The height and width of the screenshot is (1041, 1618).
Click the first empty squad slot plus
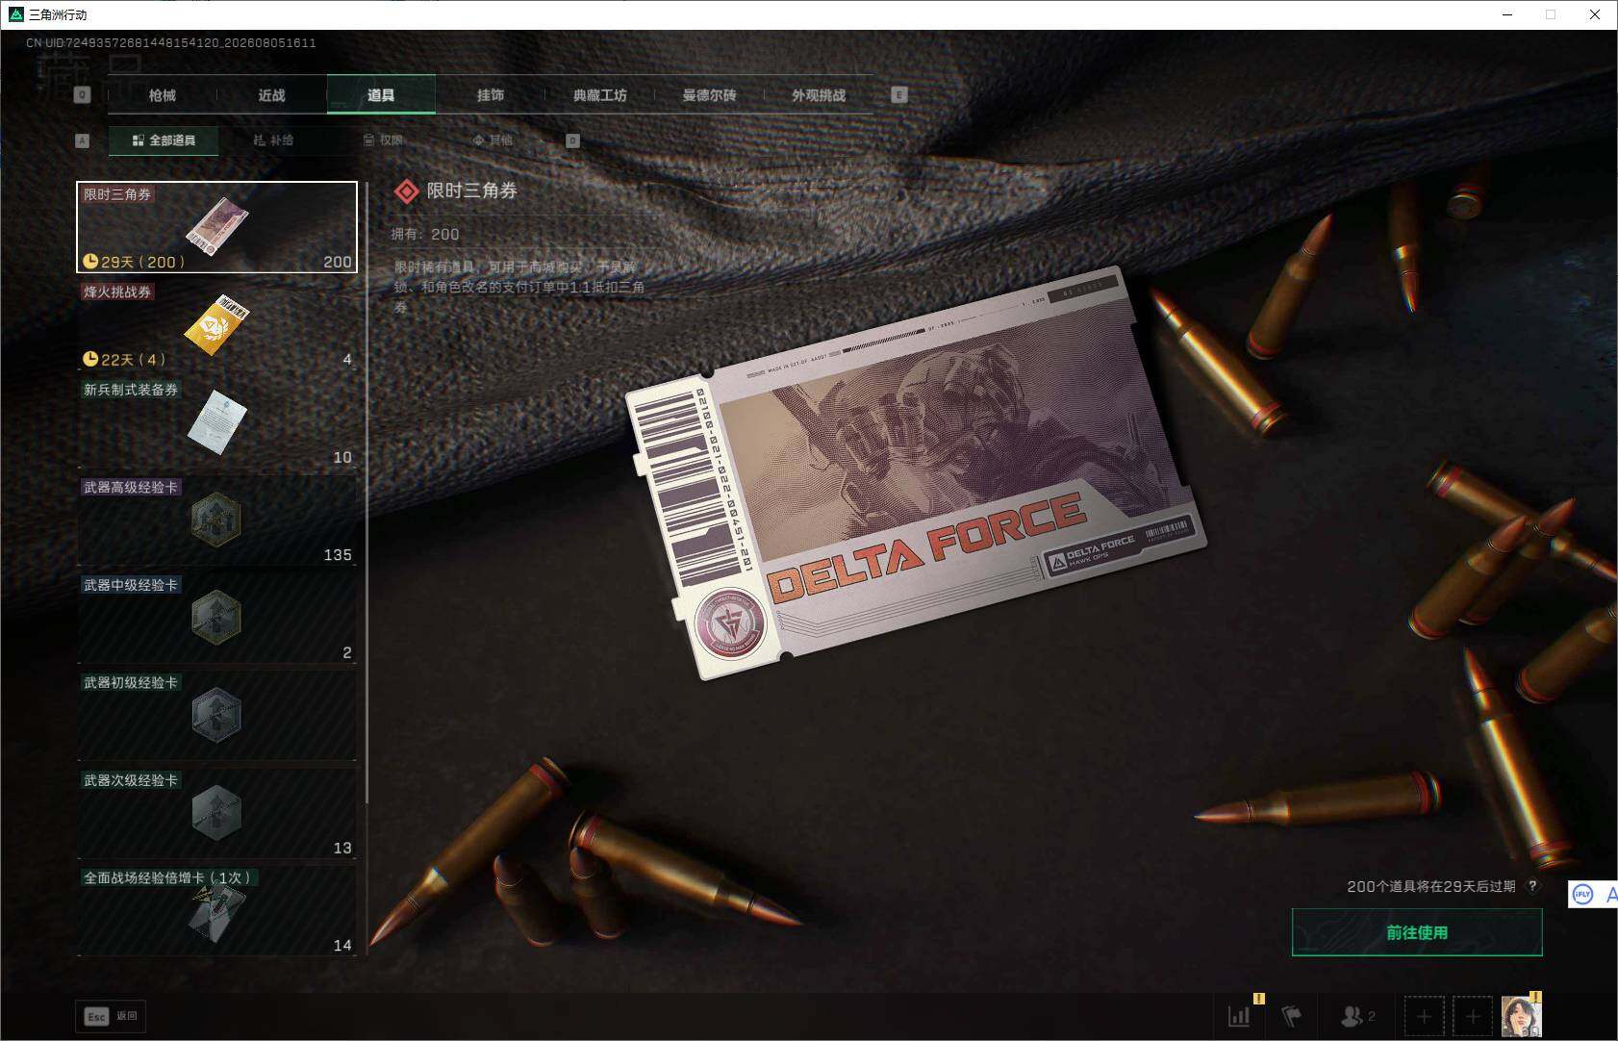(1424, 1016)
